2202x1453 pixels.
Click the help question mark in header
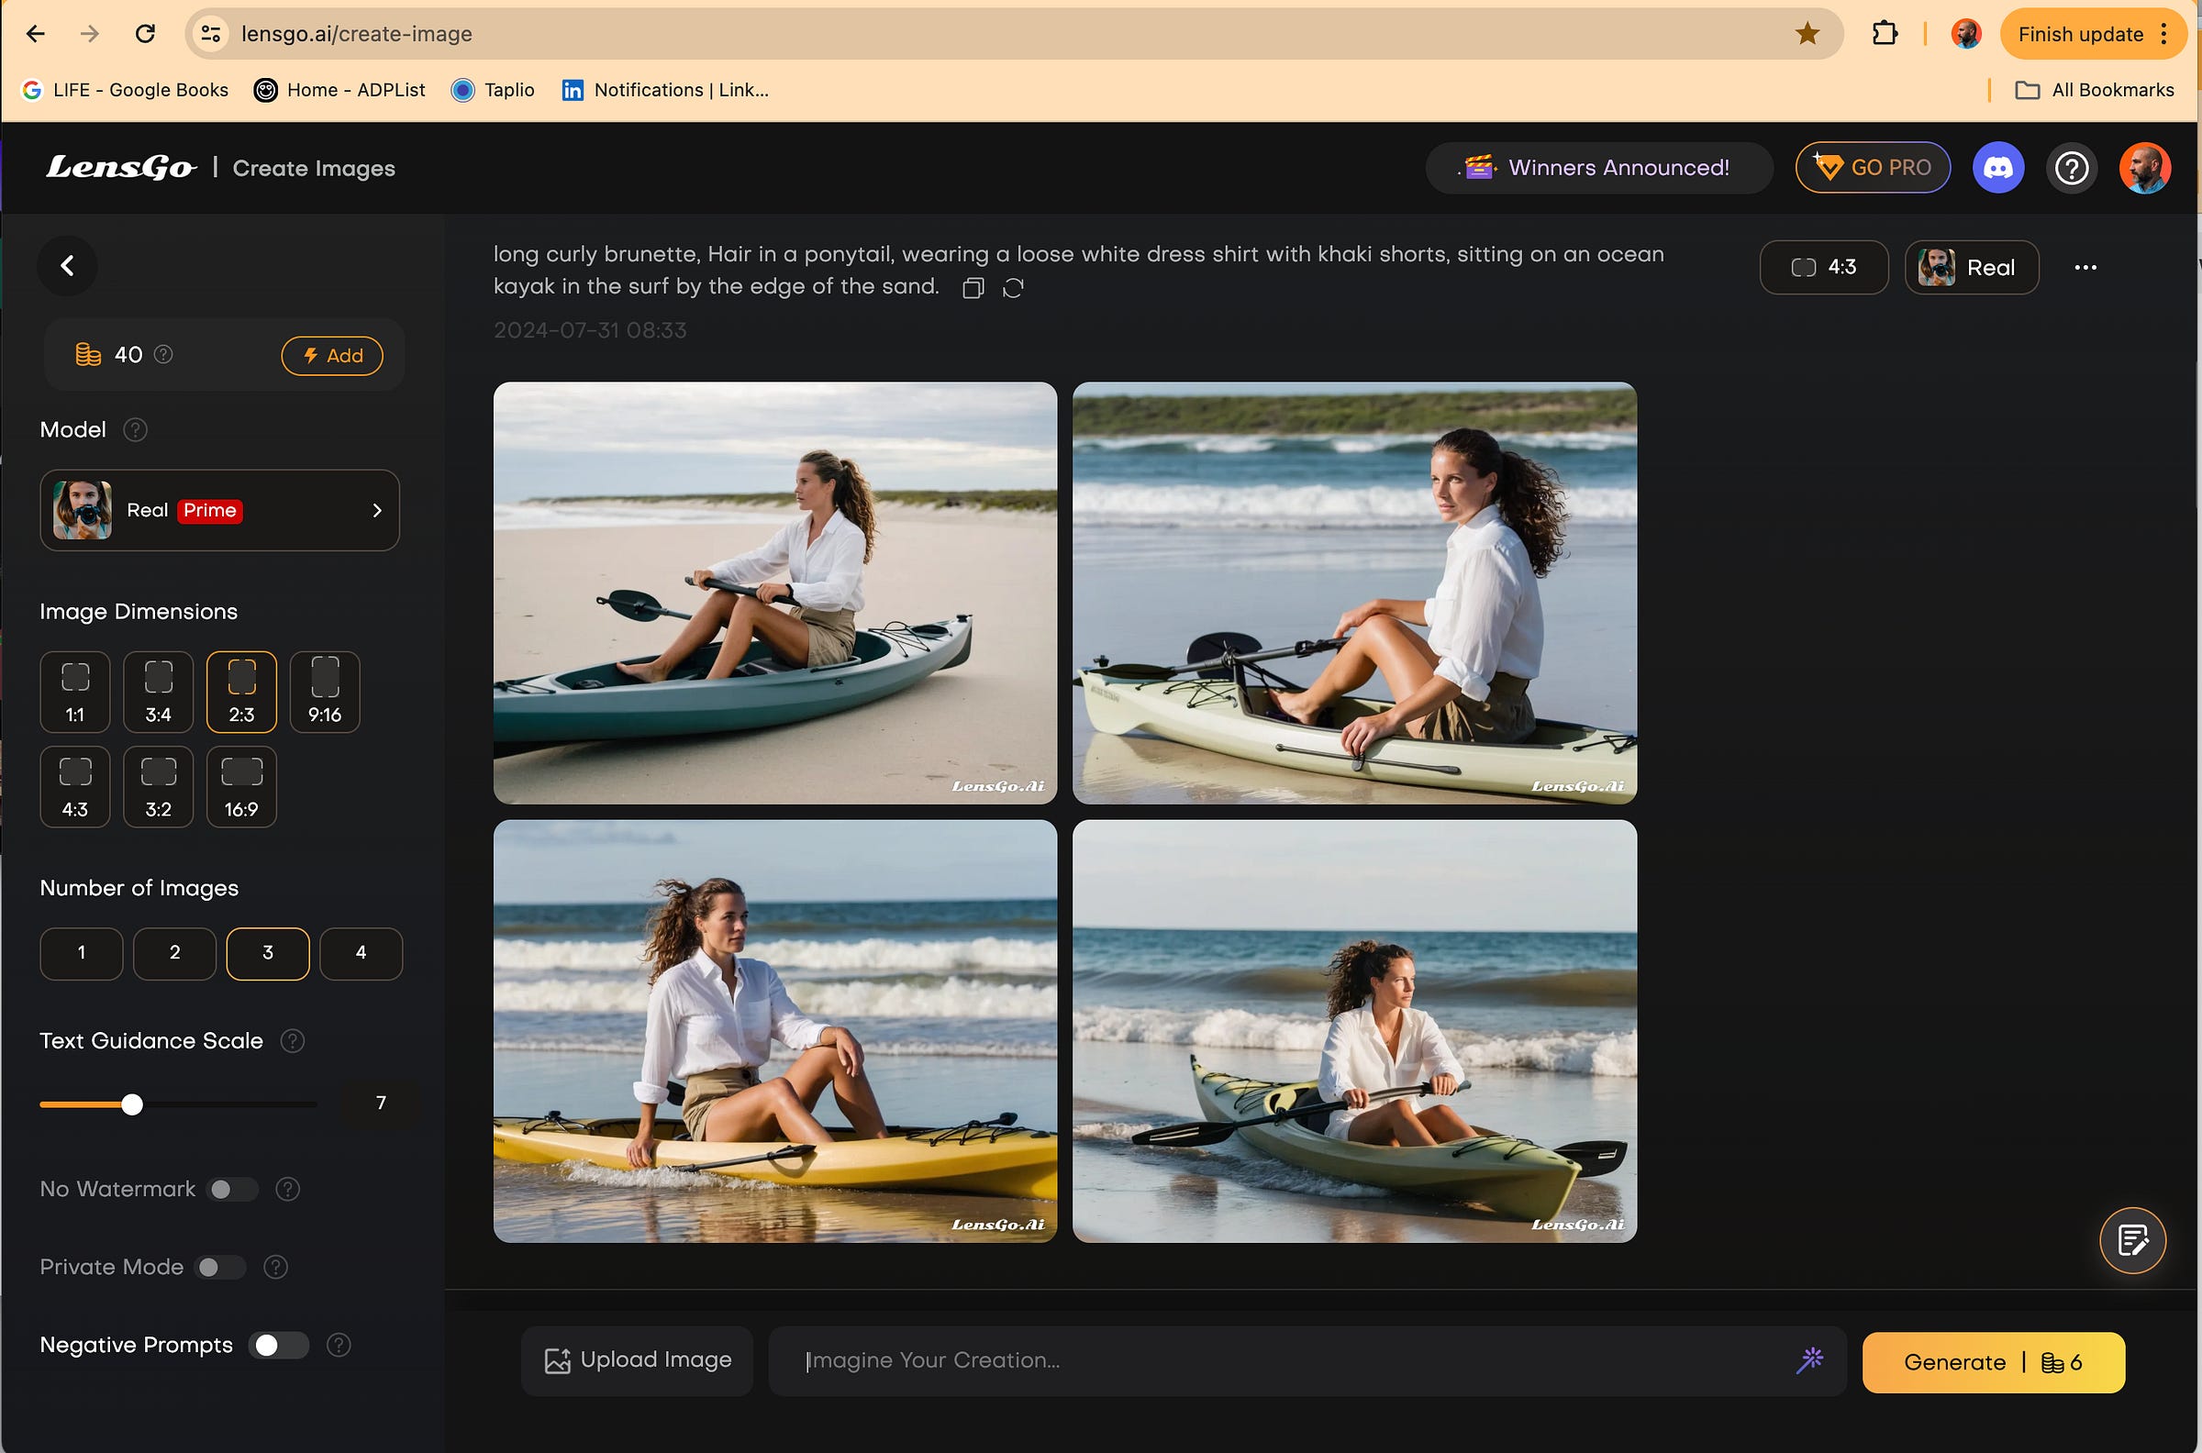click(x=2072, y=168)
